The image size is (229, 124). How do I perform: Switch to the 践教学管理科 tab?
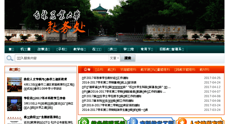pos(185,69)
